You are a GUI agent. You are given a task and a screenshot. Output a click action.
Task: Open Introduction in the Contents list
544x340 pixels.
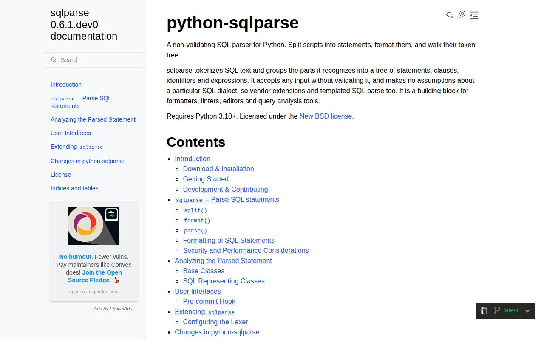click(193, 159)
